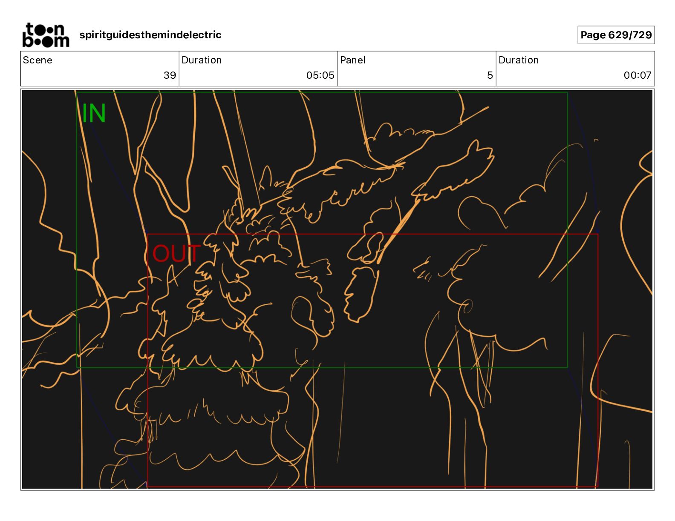Click the second Duration header label

519,60
